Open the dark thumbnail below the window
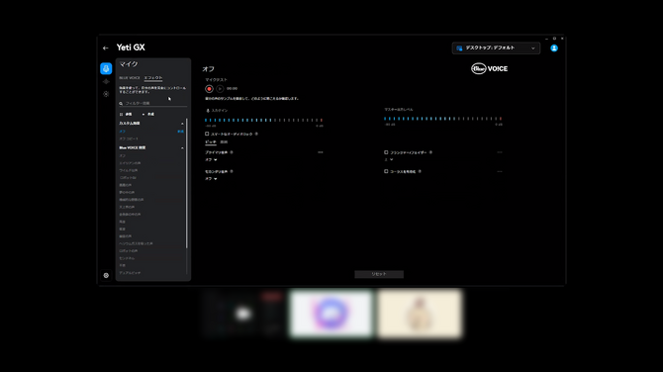Viewport: 663px width, 372px height. click(x=242, y=314)
